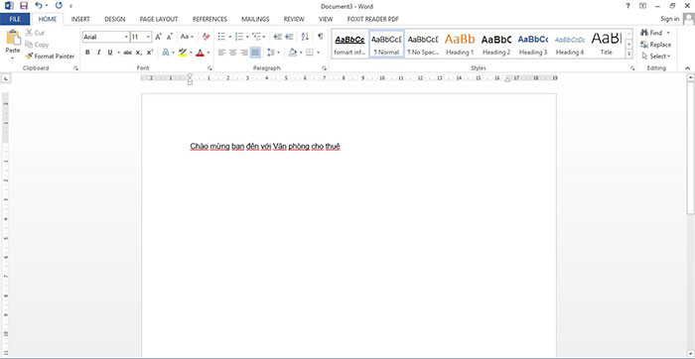The width and height of the screenshot is (695, 359).
Task: Switch to the DESIGN tab
Action: pyautogui.click(x=115, y=19)
